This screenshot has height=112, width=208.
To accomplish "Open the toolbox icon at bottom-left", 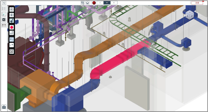I will point(4,107).
